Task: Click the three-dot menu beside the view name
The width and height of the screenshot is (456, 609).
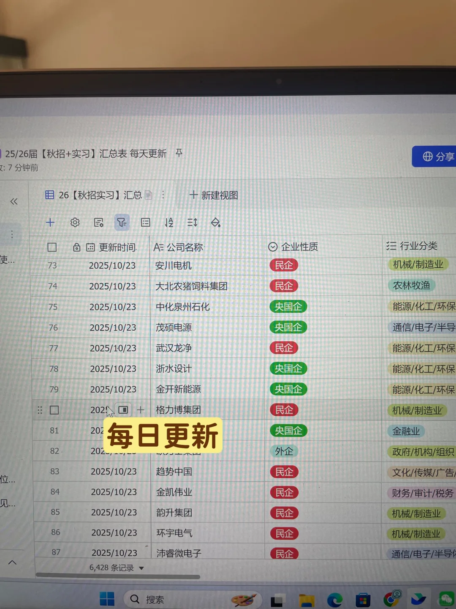Action: pyautogui.click(x=163, y=195)
